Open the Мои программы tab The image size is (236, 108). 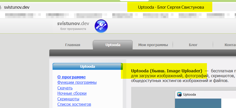tap(153, 45)
